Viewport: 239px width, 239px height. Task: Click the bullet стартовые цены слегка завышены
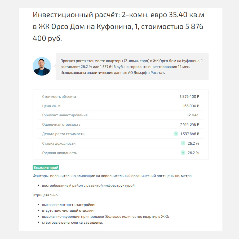[x=72, y=223]
